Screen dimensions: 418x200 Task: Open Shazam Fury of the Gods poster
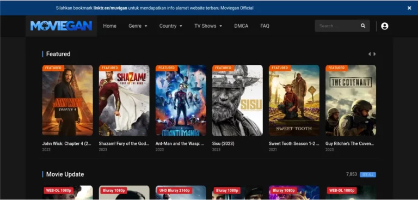124,100
